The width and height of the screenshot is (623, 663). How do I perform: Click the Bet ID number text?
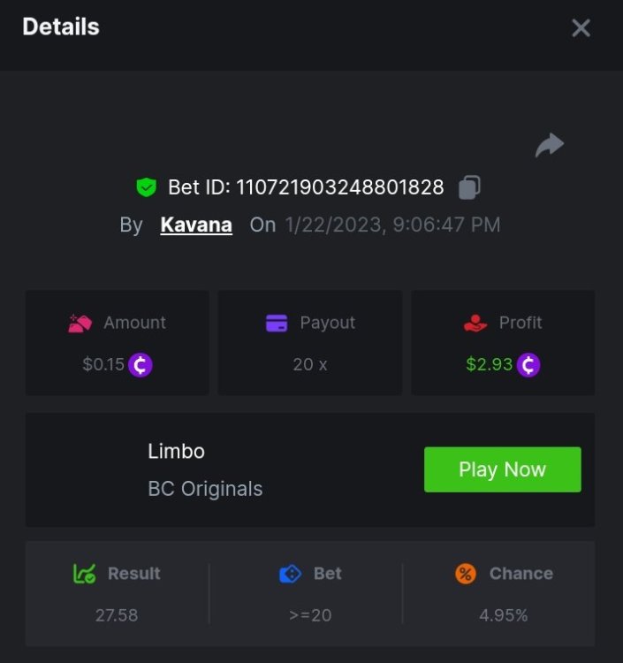coord(339,187)
